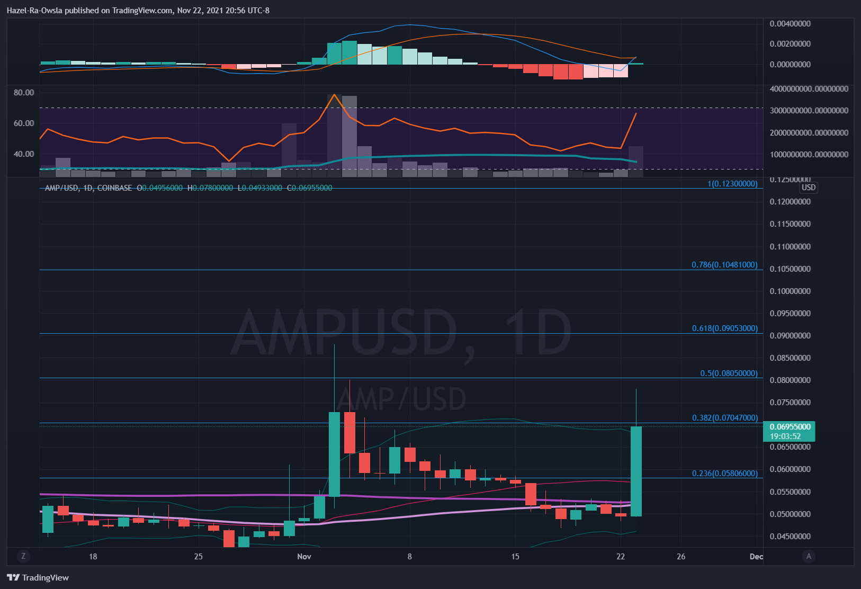Click the Dec date label on time axis
This screenshot has height=589, width=861.
click(x=756, y=556)
